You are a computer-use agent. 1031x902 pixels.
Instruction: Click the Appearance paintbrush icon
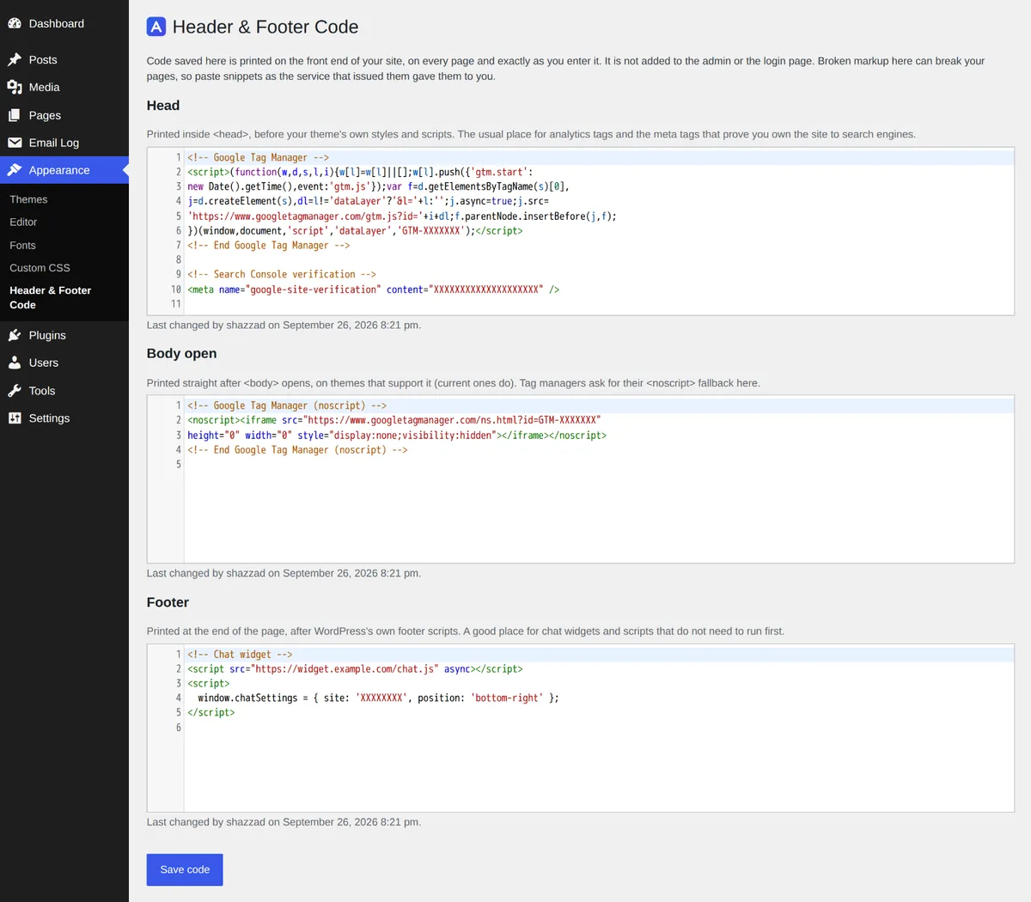15,170
